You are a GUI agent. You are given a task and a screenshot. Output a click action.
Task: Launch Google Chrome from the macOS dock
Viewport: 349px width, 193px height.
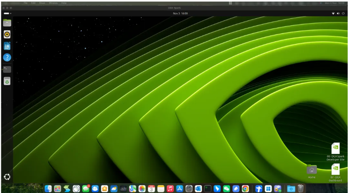[x=245, y=189]
